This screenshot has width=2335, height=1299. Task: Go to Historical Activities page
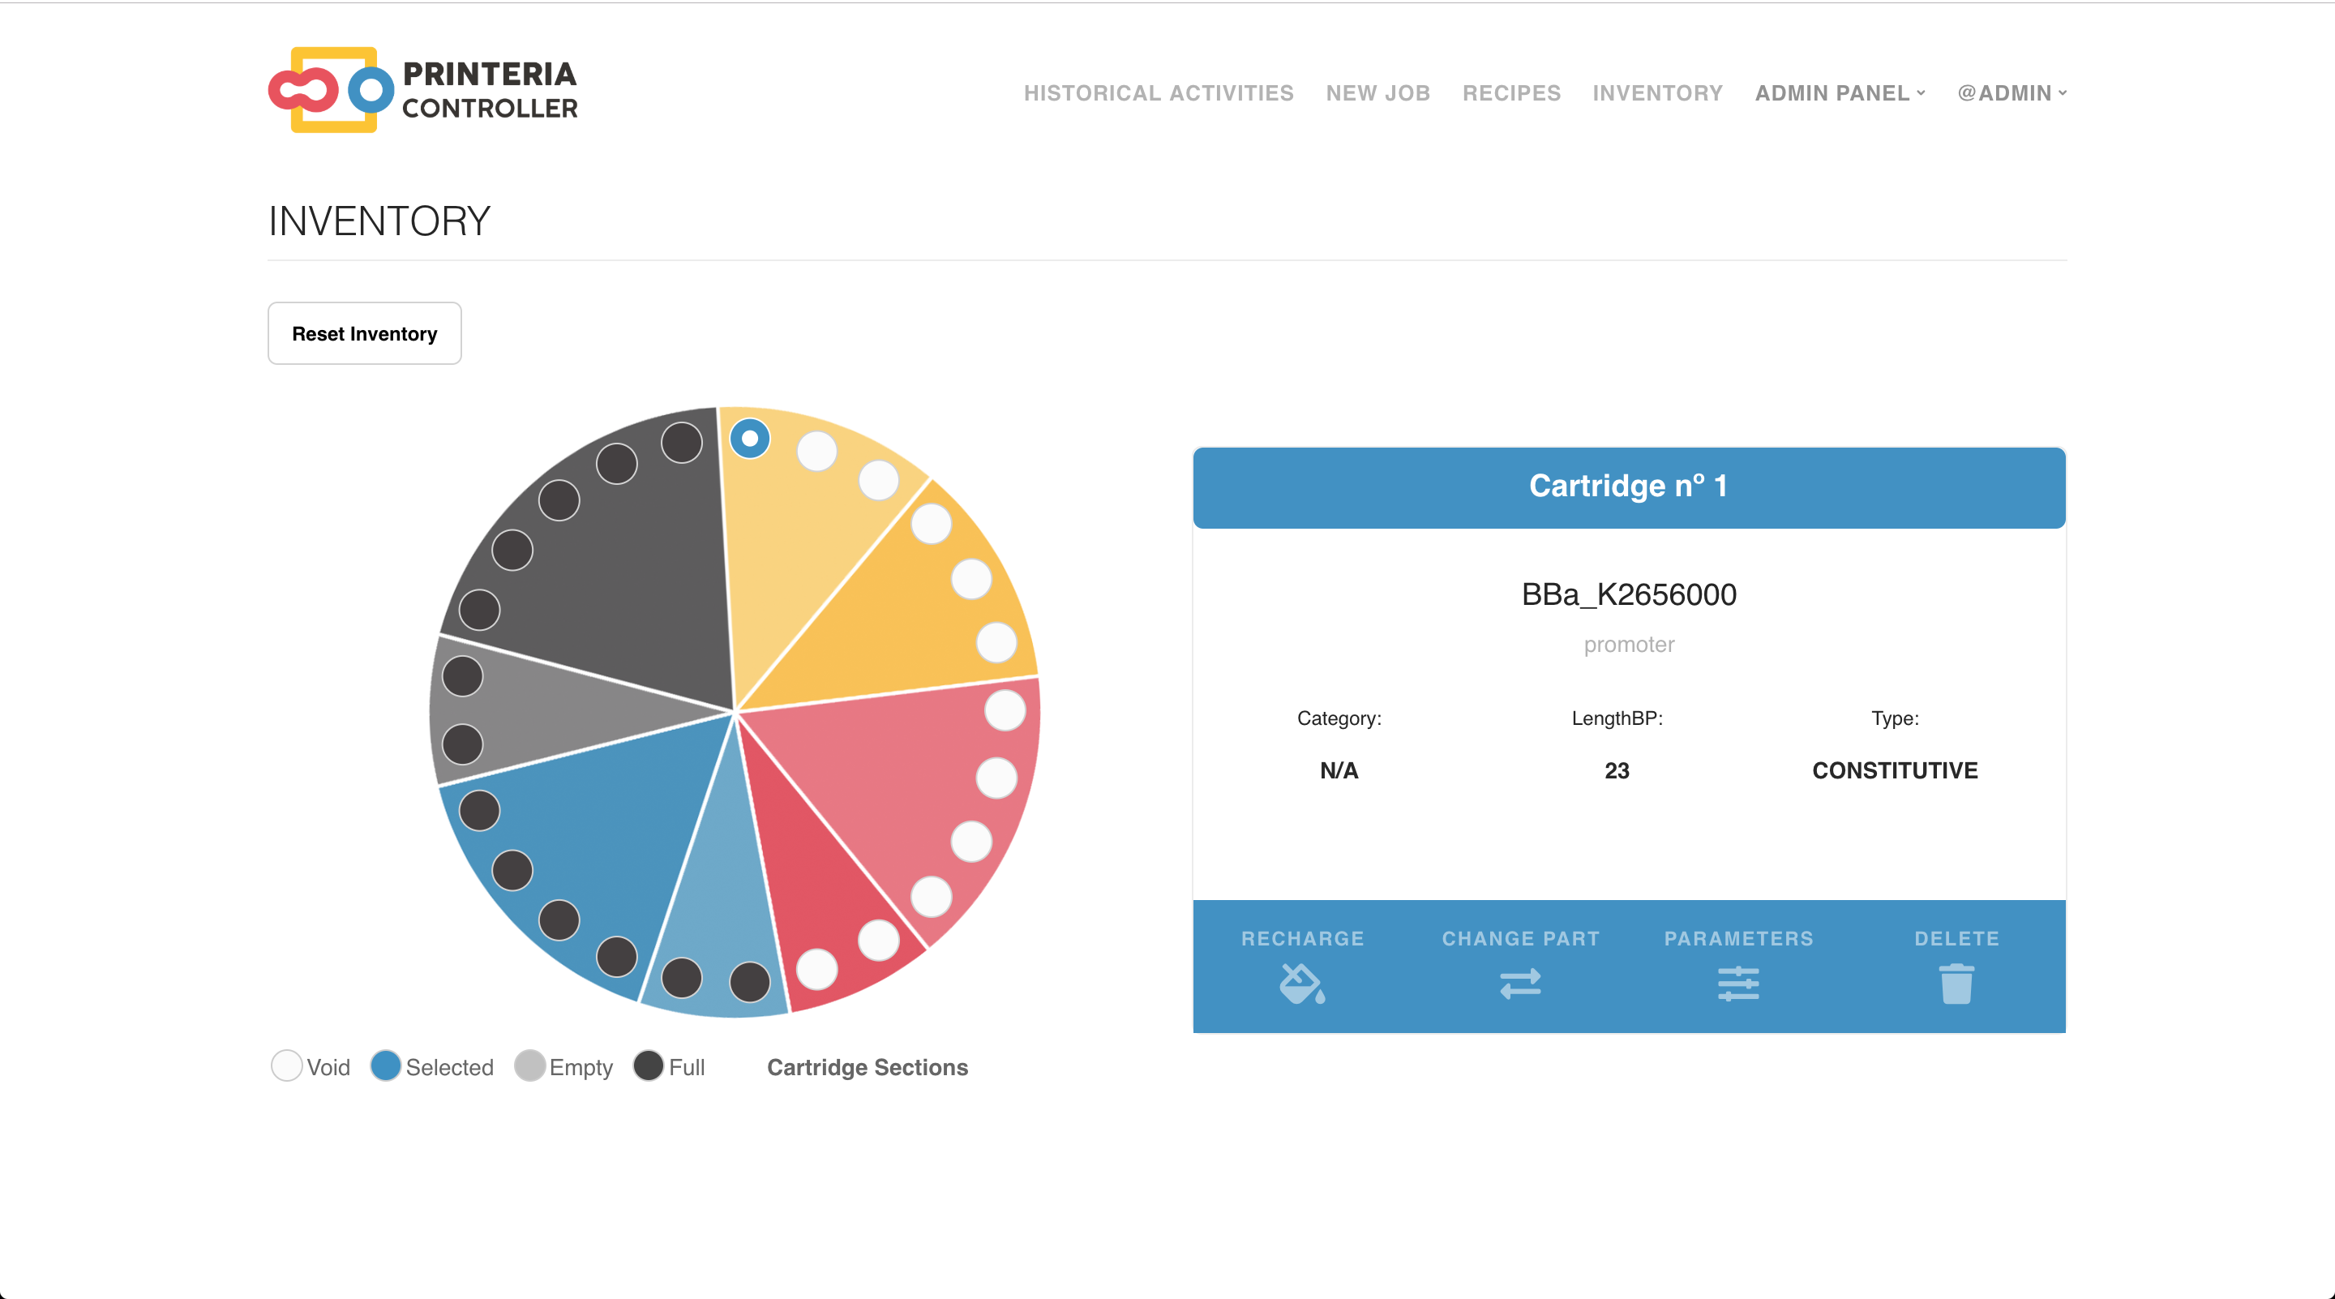tap(1159, 92)
